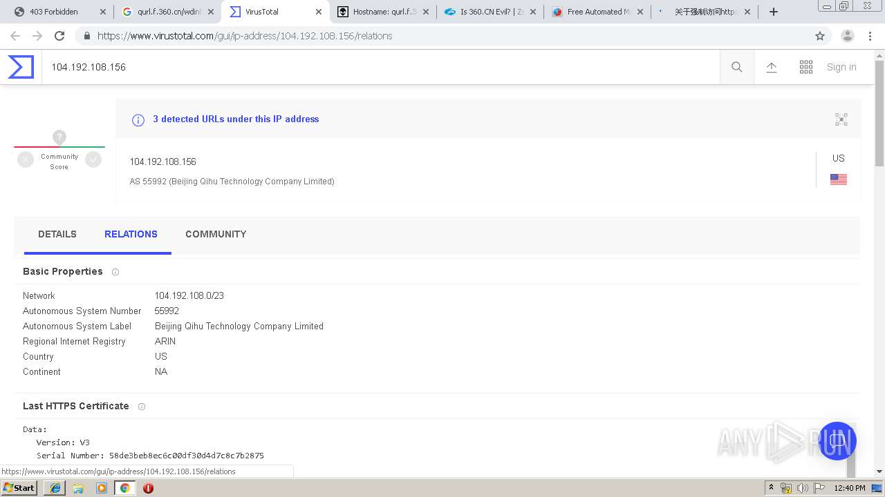Click the Continent value NA
Screen dimensions: 885x497
coord(161,371)
